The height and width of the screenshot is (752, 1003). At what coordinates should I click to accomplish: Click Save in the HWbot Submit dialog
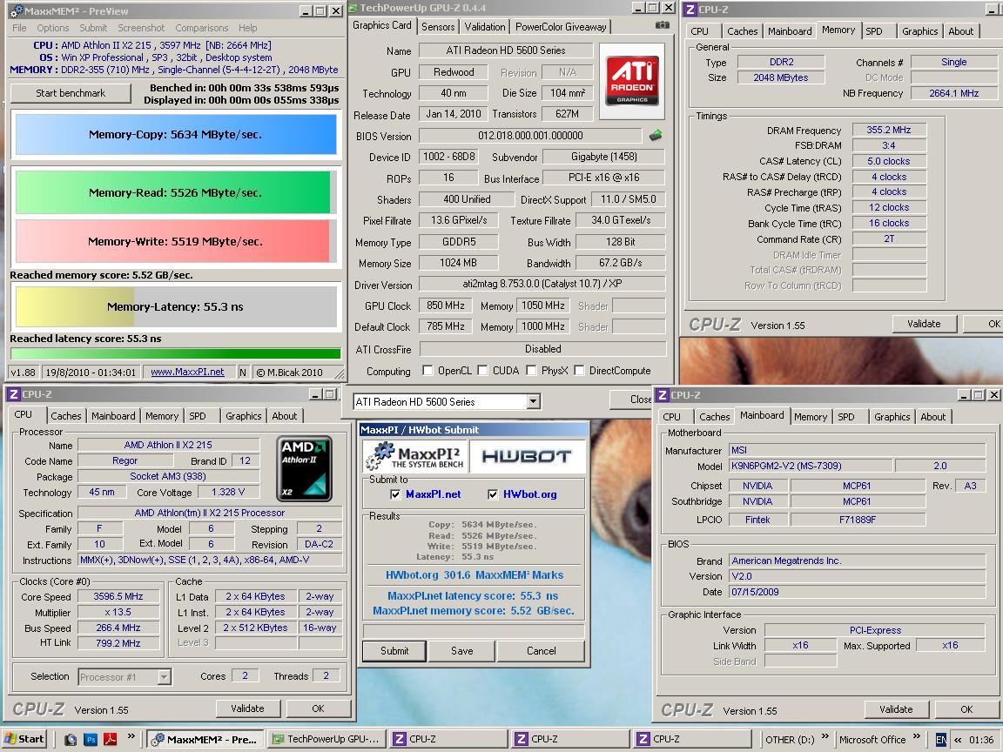[x=461, y=651]
